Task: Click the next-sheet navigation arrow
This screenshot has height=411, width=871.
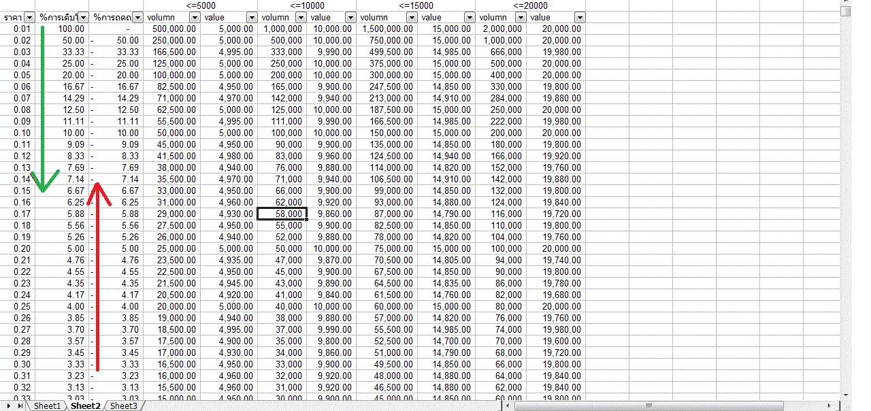Action: pos(7,406)
